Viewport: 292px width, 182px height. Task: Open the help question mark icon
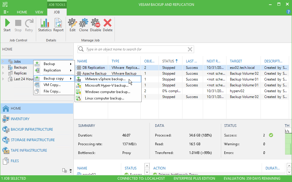(x=288, y=12)
